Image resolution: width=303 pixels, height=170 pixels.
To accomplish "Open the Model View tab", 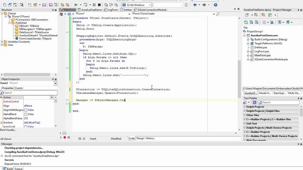I will pos(265,93).
